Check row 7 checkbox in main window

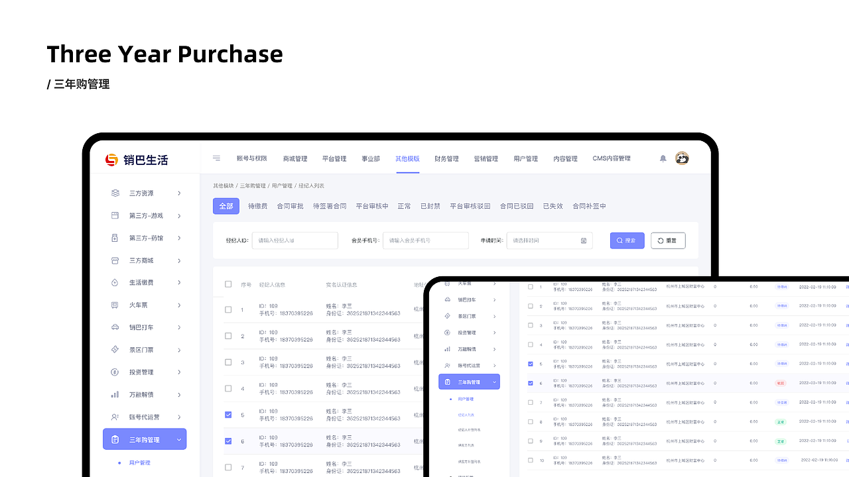coord(228,468)
